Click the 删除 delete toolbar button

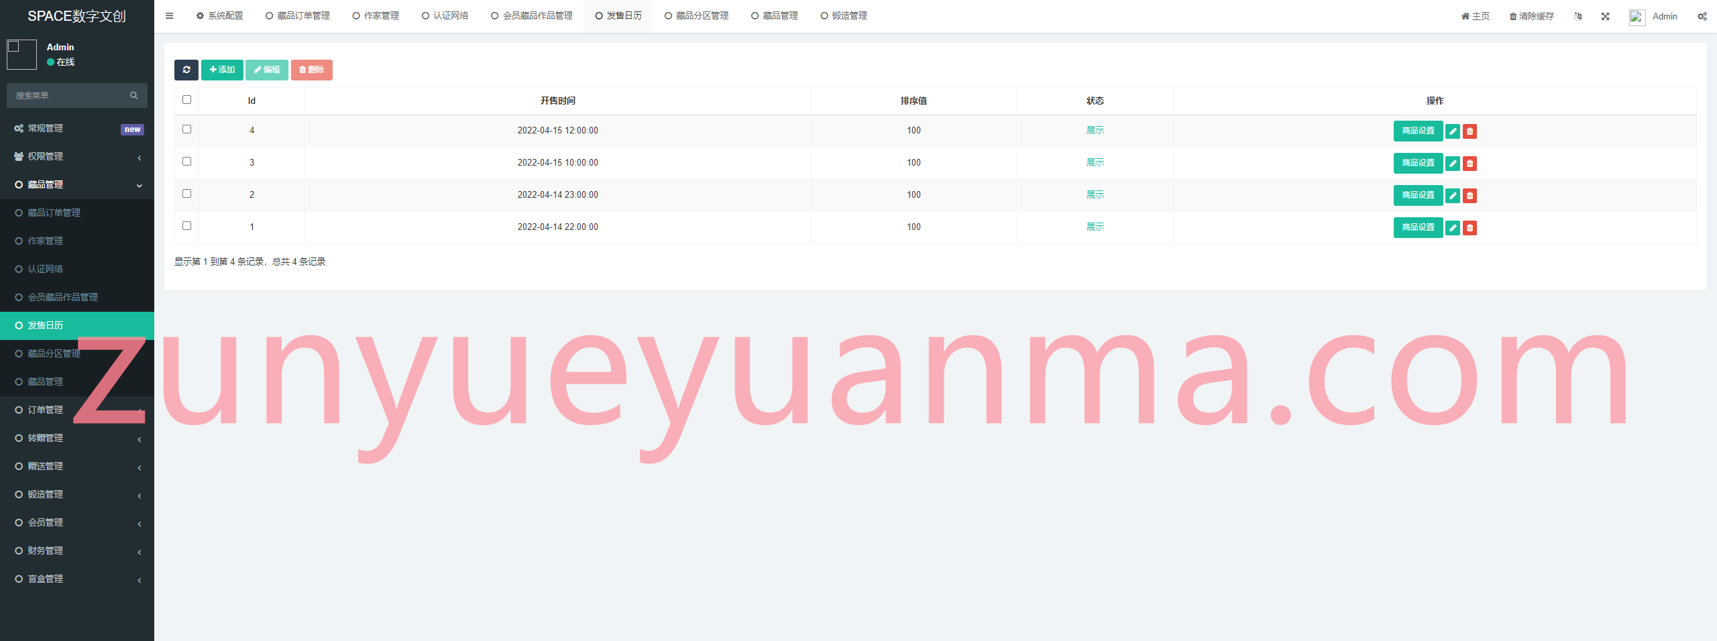(x=312, y=70)
